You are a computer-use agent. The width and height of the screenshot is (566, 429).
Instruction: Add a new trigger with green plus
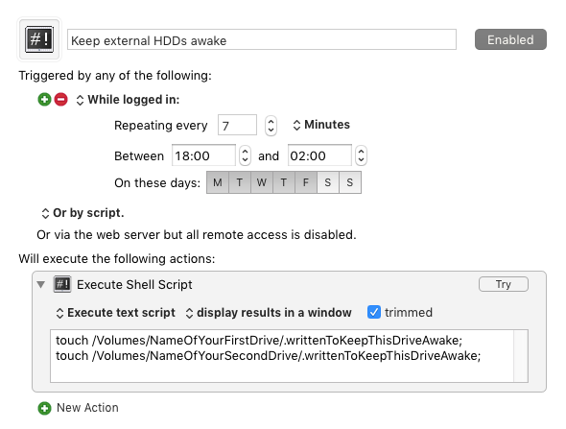pyautogui.click(x=44, y=99)
